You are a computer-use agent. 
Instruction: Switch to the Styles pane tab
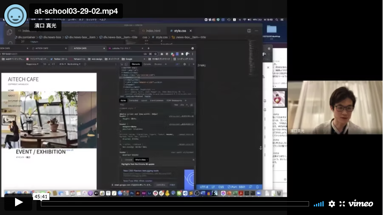point(123,100)
